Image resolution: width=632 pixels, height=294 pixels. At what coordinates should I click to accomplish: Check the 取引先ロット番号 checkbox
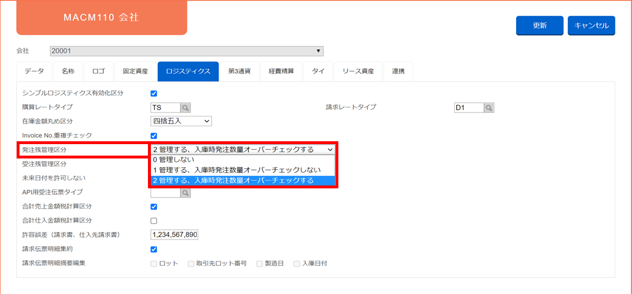click(x=191, y=264)
